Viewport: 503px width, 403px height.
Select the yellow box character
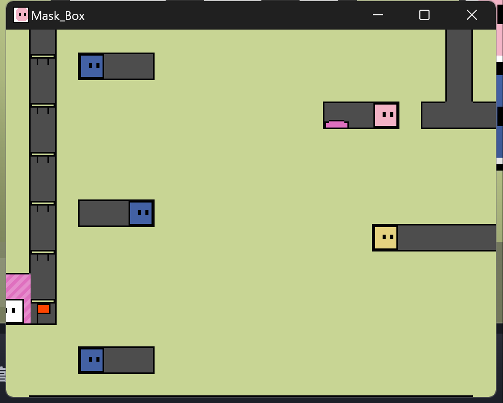[386, 238]
